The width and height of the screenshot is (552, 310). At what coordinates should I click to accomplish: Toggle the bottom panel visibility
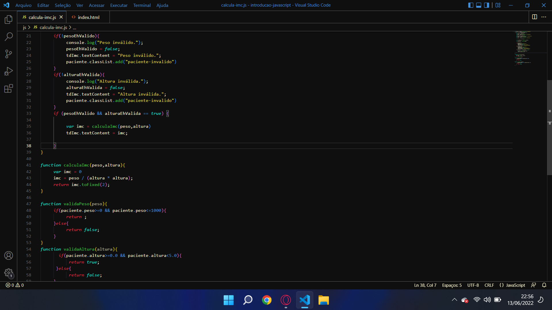[479, 5]
